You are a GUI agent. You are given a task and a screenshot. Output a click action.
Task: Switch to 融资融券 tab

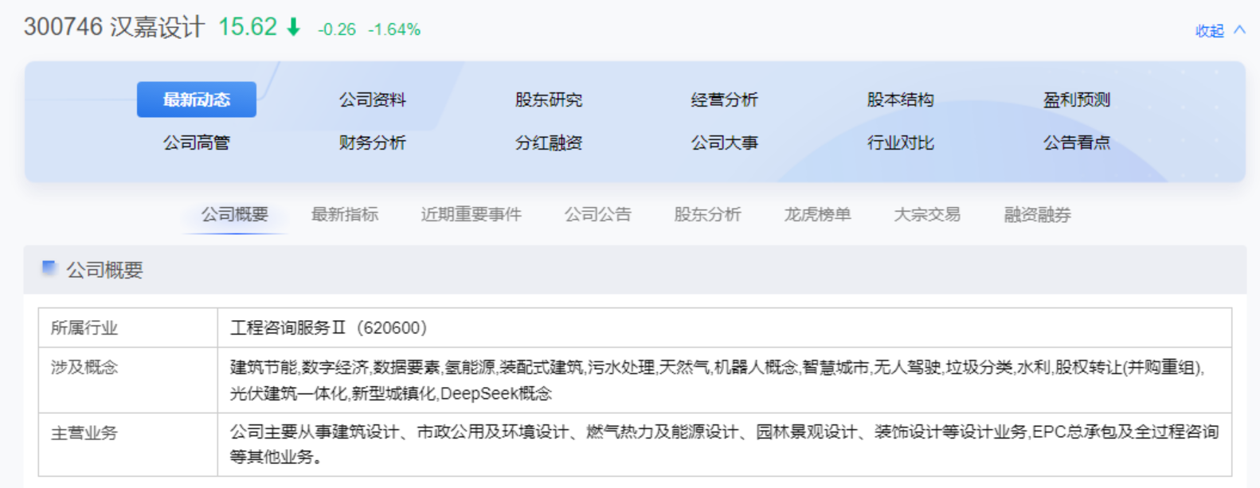coord(1038,214)
